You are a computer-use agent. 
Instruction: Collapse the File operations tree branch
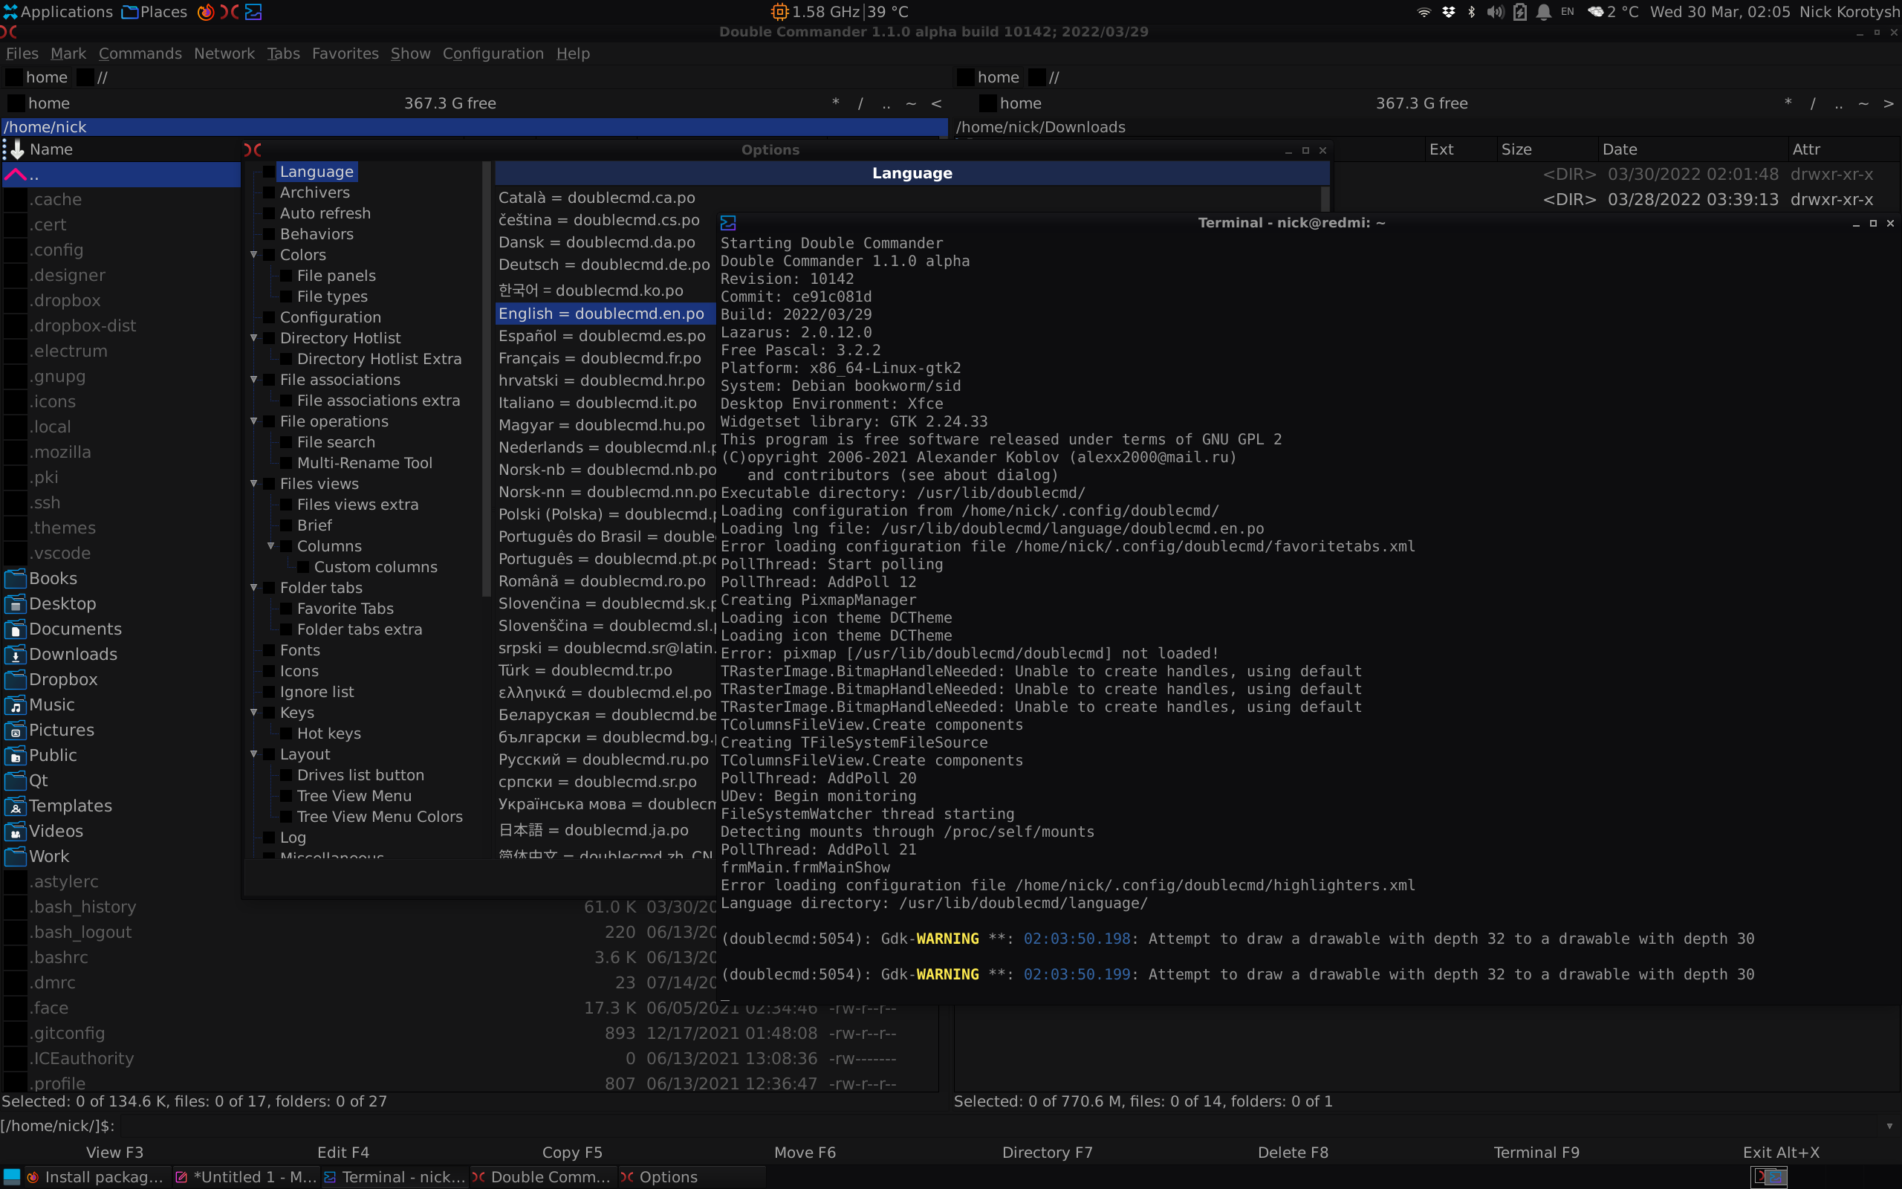point(254,421)
